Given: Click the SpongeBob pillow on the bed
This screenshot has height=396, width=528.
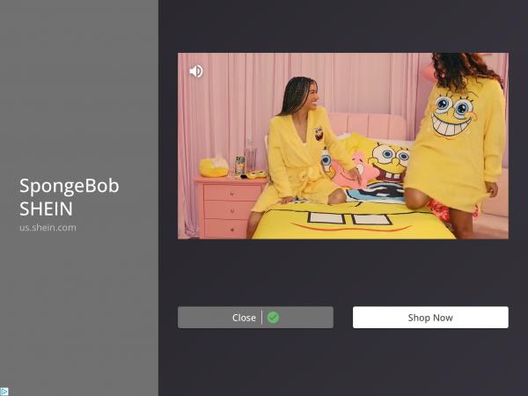Looking at the screenshot, I should pyautogui.click(x=388, y=165).
